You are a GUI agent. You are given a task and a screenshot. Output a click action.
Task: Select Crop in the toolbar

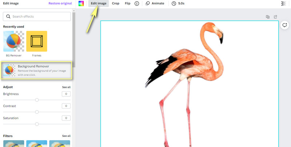coord(115,4)
